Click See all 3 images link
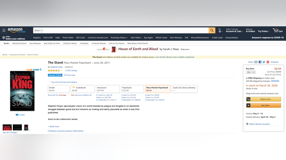This screenshot has width=286, height=160. tap(10, 132)
